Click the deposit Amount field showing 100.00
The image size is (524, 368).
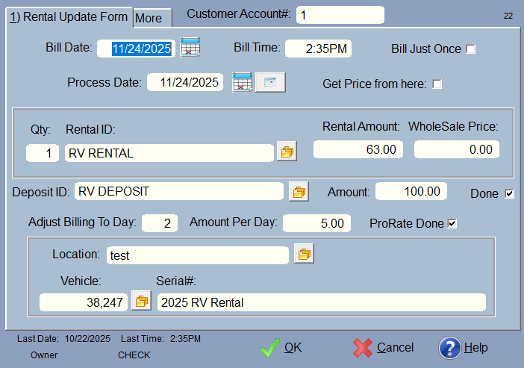[x=411, y=191]
